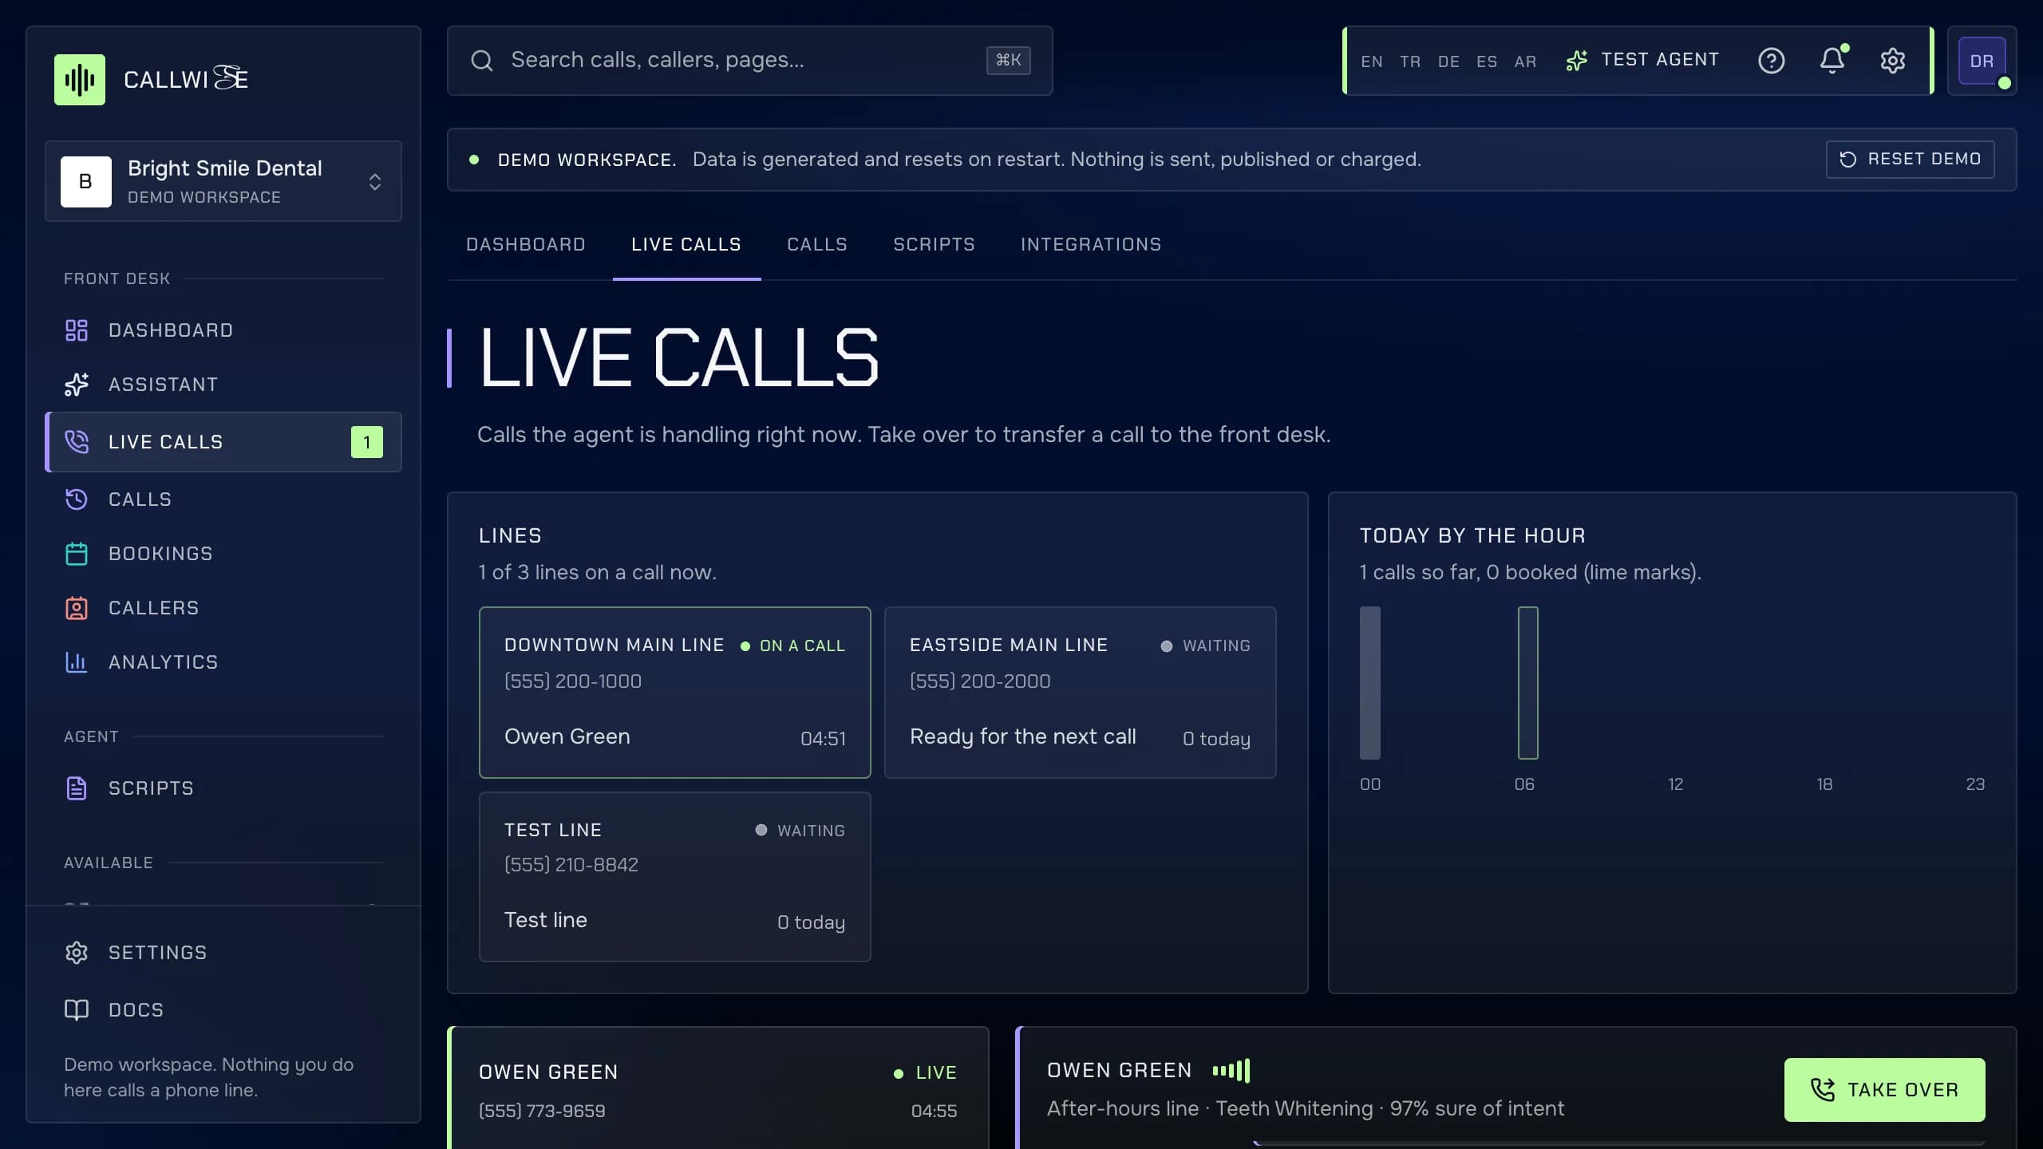Image resolution: width=2043 pixels, height=1149 pixels.
Task: Select the Eastside Main Line card
Action: 1080,693
